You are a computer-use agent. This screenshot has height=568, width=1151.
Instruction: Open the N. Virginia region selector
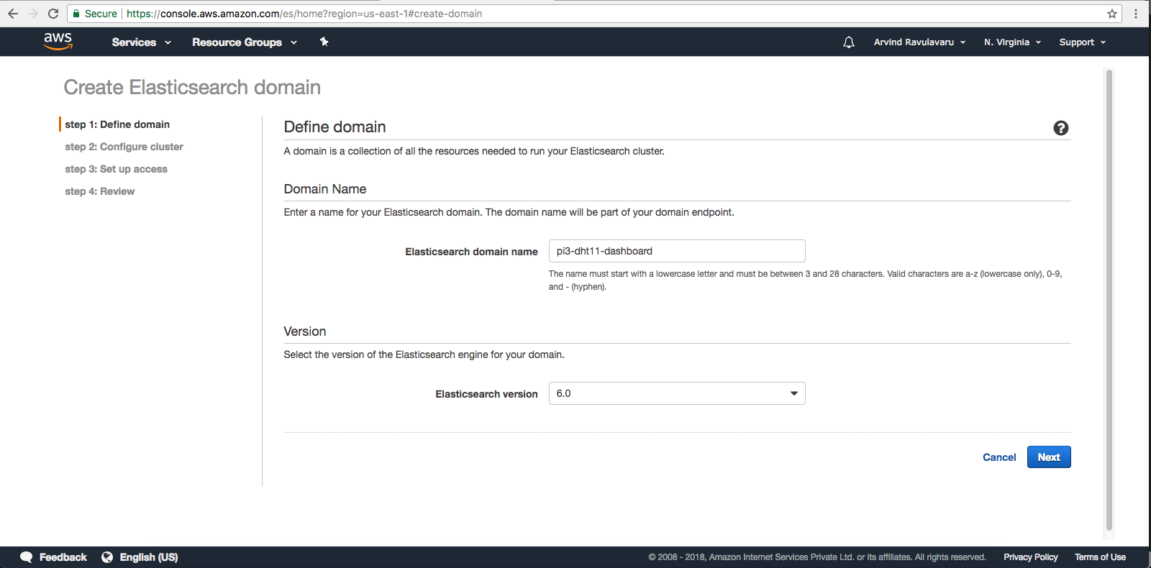[x=1012, y=42]
